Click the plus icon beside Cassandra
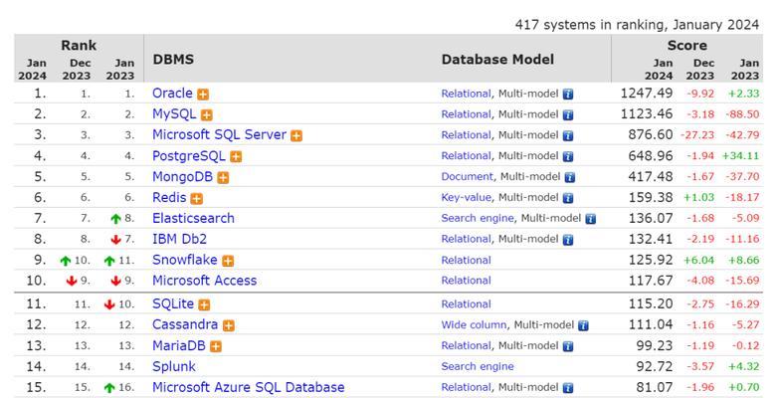The image size is (779, 398). point(229,325)
